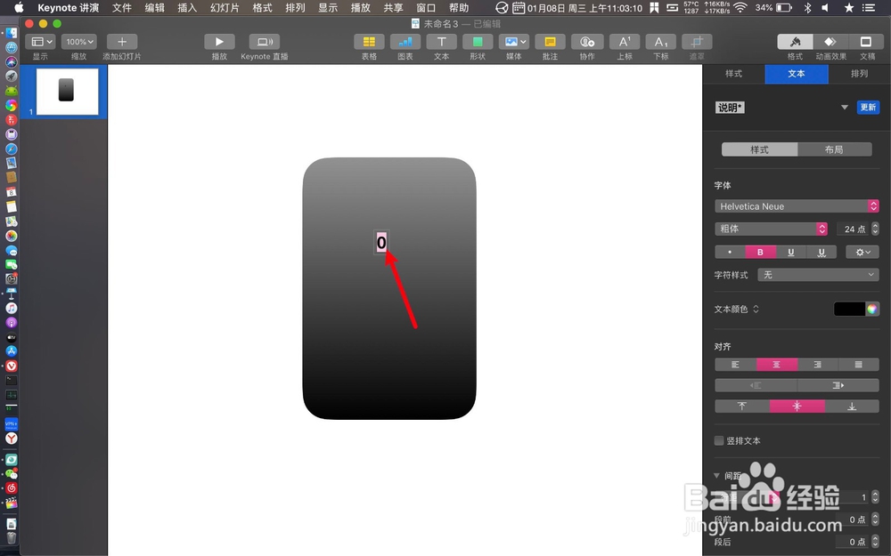
Task: Toggle the dot (regular) style button
Action: 730,252
